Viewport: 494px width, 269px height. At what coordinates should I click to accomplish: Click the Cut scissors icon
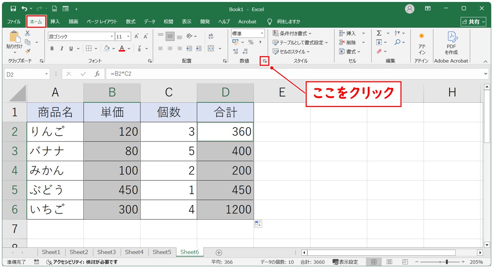pos(28,33)
